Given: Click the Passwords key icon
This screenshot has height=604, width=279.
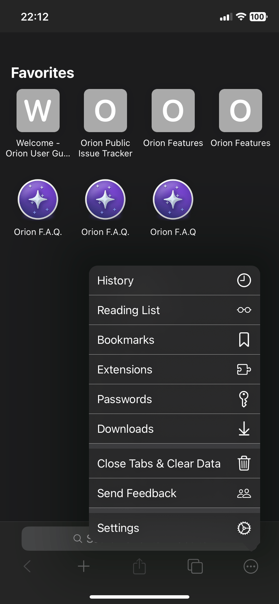Looking at the screenshot, I should tap(244, 399).
